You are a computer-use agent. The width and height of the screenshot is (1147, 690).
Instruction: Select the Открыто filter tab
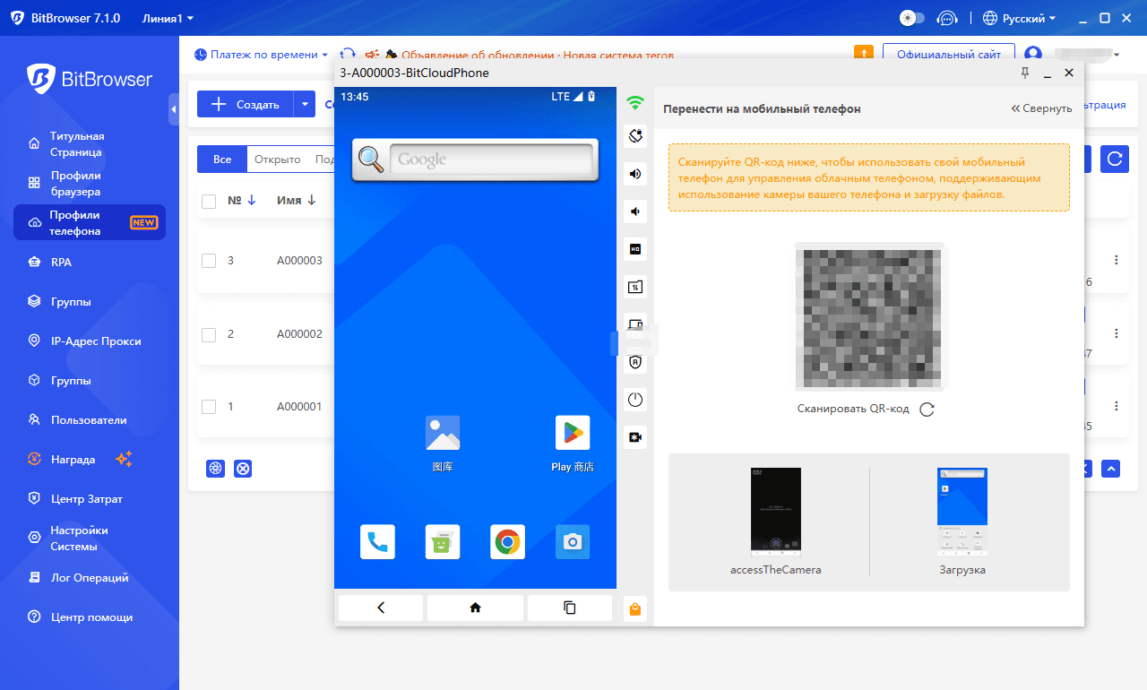point(277,160)
